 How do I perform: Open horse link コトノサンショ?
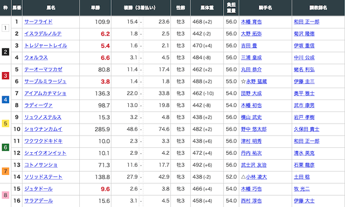point(41,165)
